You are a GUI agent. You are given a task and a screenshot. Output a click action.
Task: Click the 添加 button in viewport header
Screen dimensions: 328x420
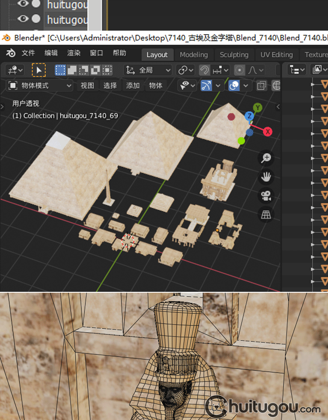[133, 86]
